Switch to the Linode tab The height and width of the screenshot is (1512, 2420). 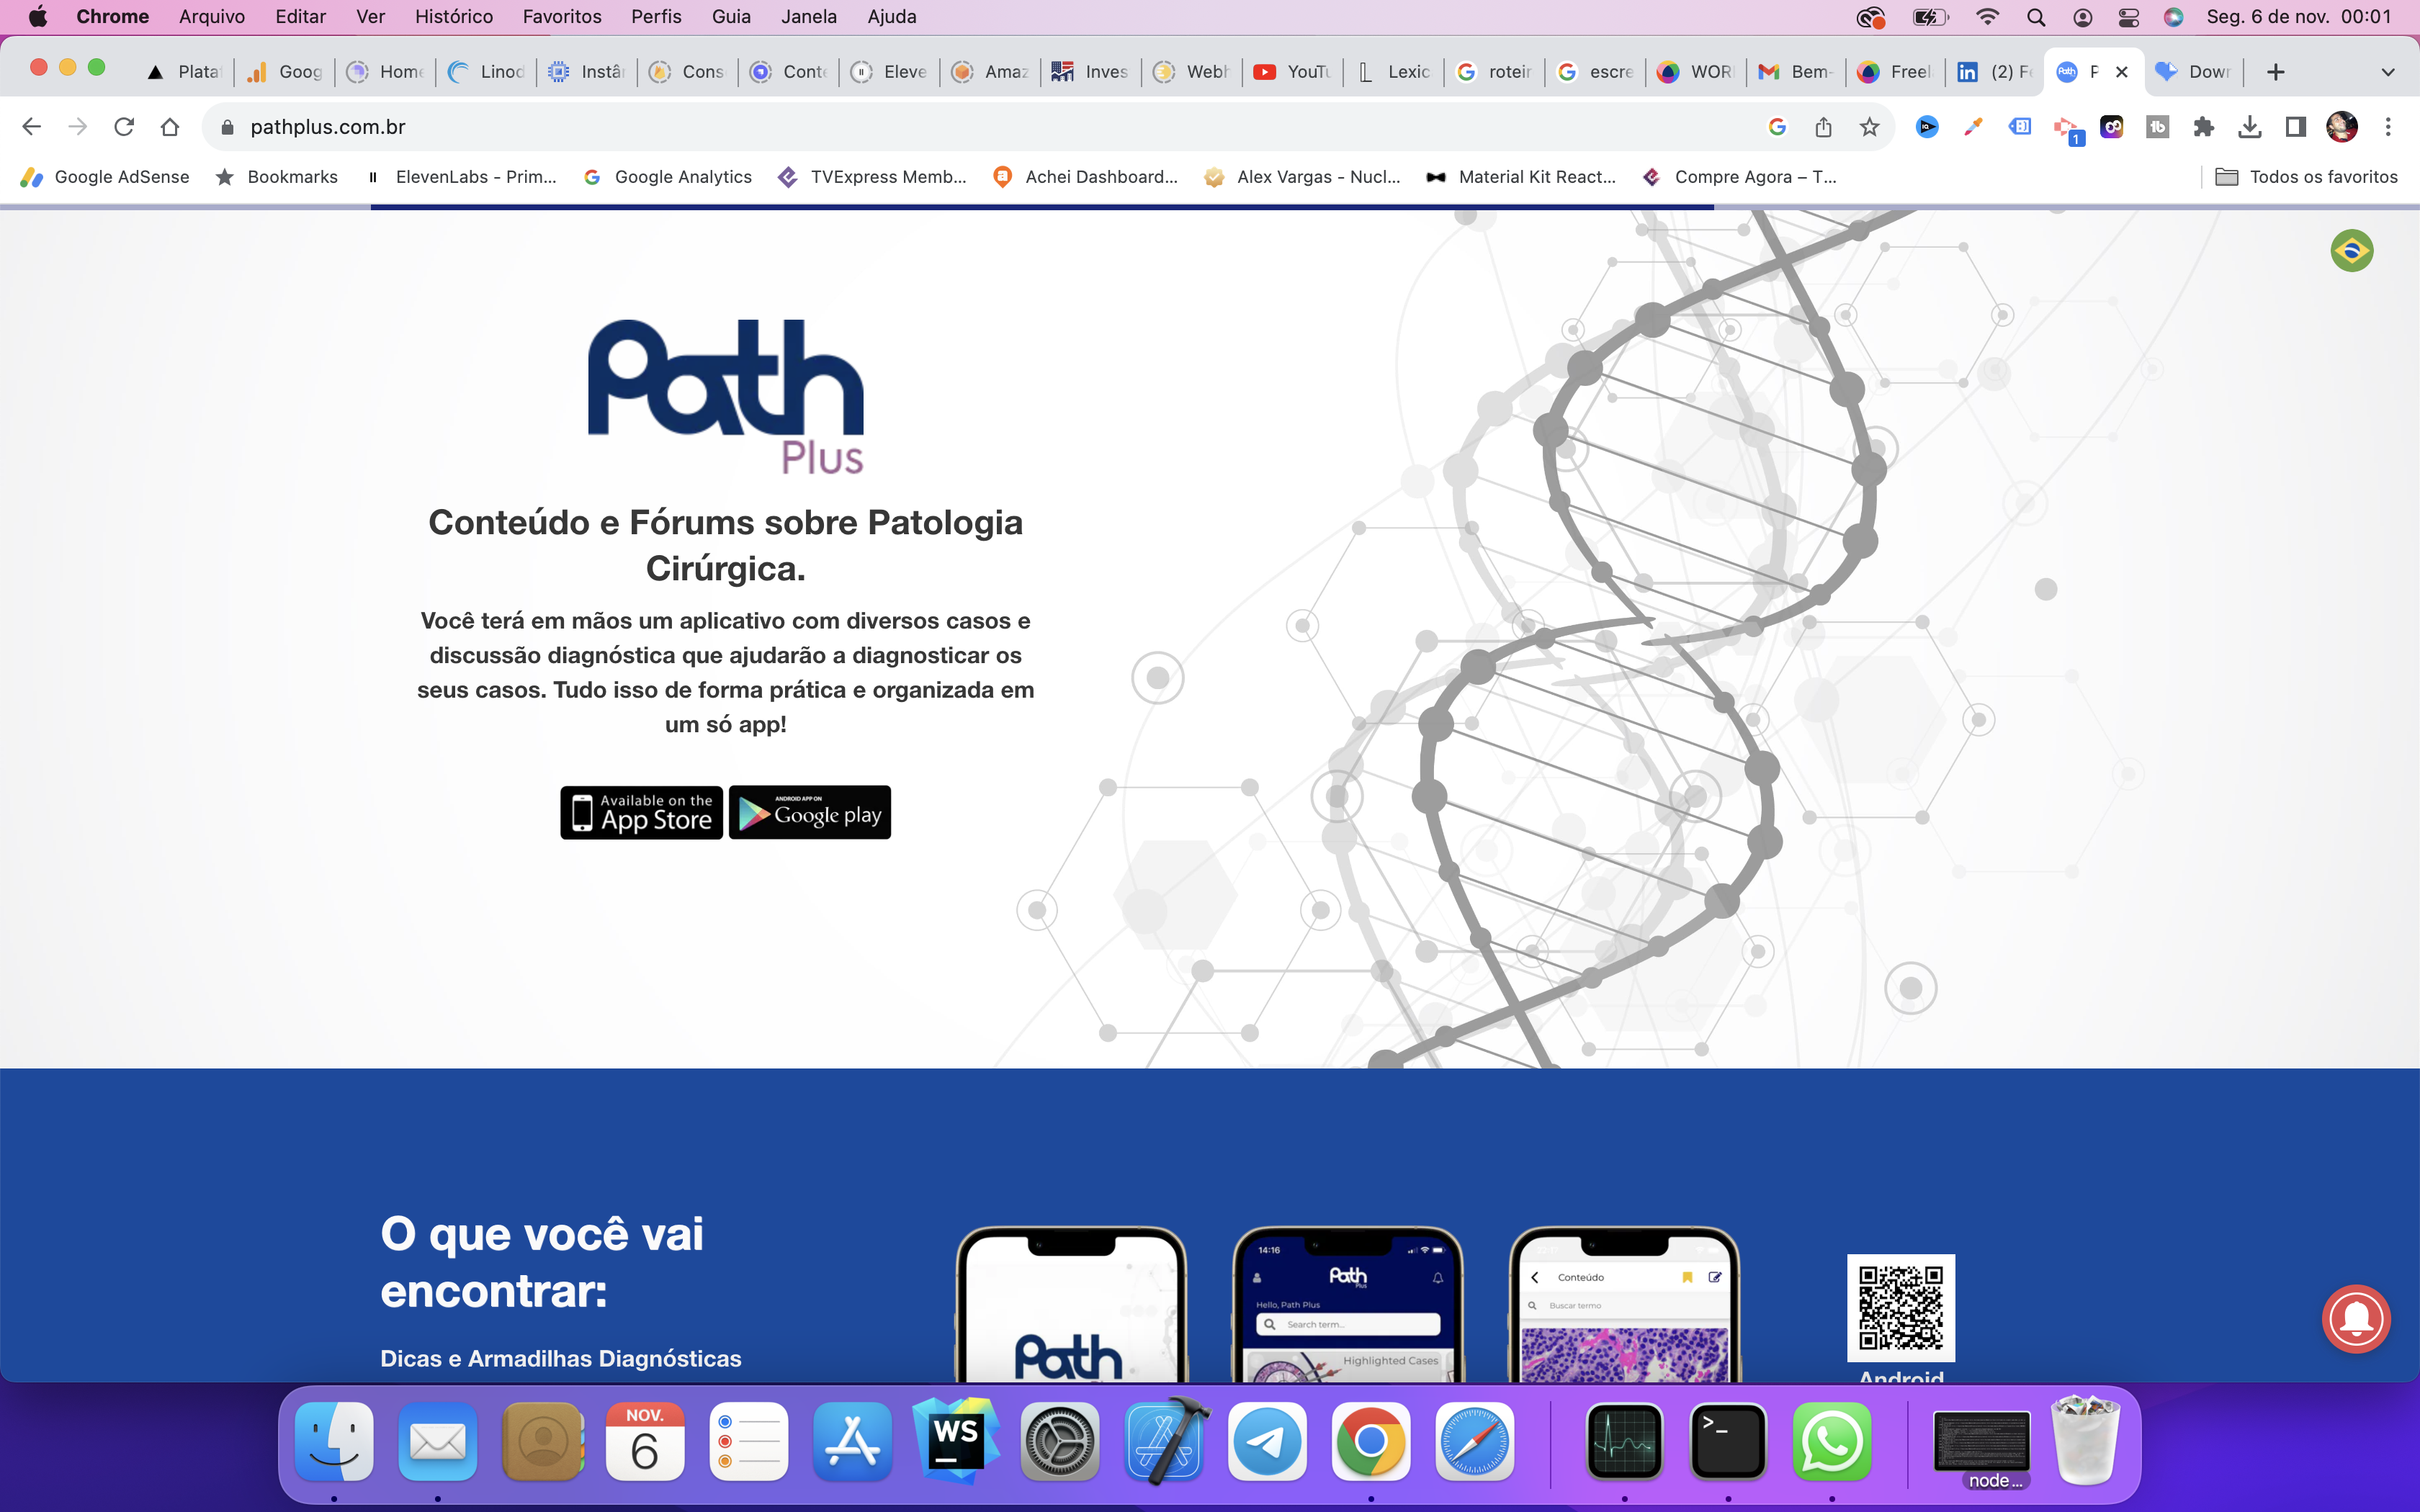tap(487, 72)
